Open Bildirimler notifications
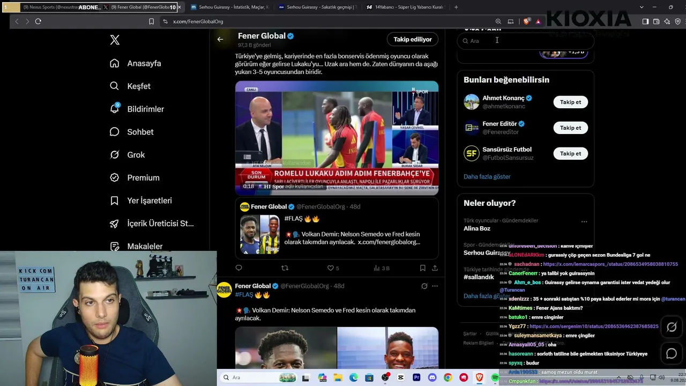 [x=137, y=109]
